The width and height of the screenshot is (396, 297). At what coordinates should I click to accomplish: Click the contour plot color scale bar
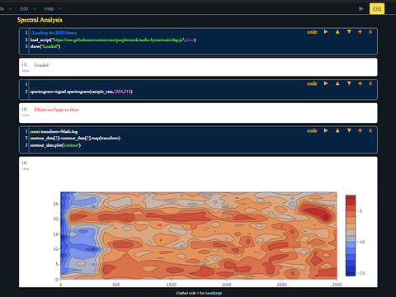point(351,235)
